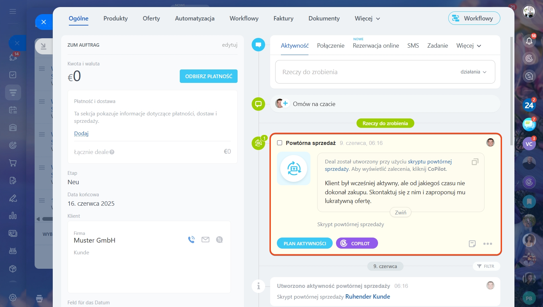Open the calendar icon in left sidebar
This screenshot has height=307, width=543.
[x=13, y=110]
